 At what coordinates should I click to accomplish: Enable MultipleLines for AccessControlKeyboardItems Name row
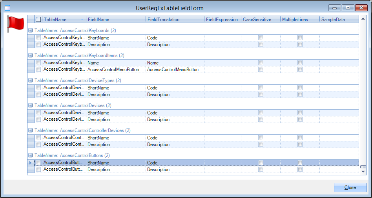(x=300, y=63)
